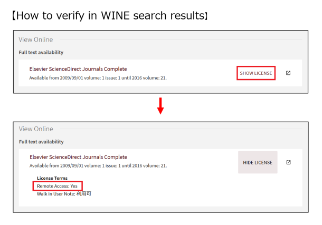
Task: Click the horizontal rule beside upper View Online
Action: point(179,40)
